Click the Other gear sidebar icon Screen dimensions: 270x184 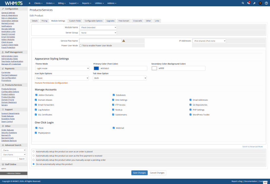click(x=3, y=126)
